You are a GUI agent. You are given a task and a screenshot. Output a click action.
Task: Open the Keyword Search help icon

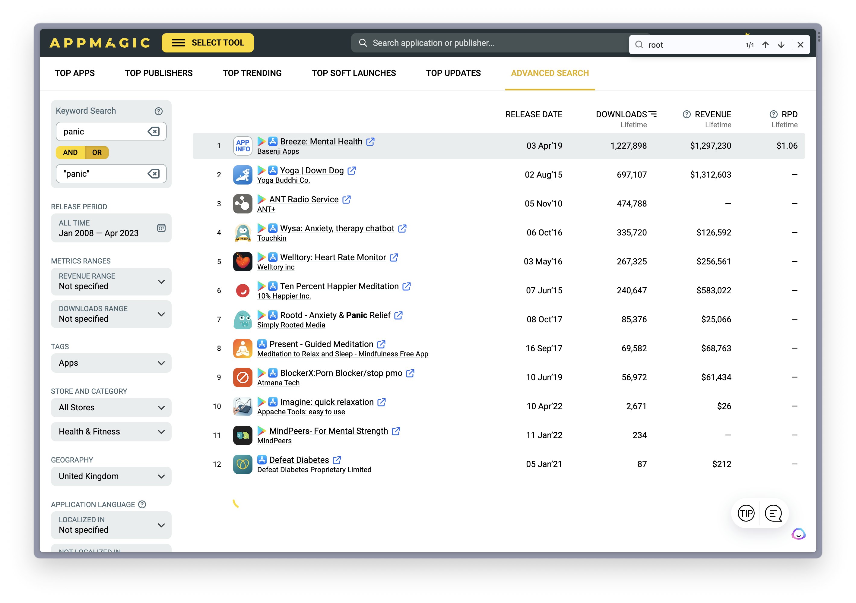158,111
